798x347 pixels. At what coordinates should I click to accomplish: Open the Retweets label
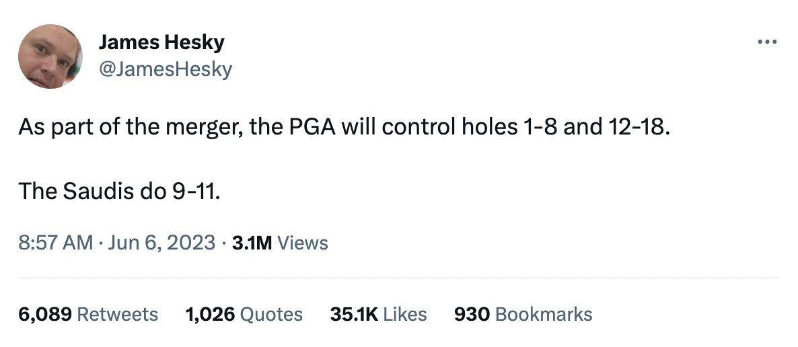point(118,315)
